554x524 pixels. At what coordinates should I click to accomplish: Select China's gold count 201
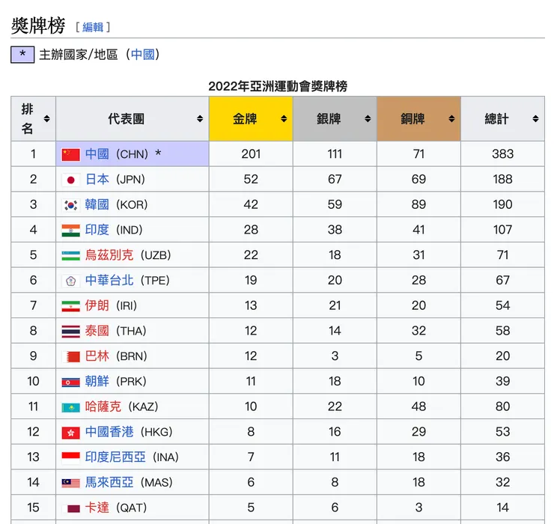point(251,154)
